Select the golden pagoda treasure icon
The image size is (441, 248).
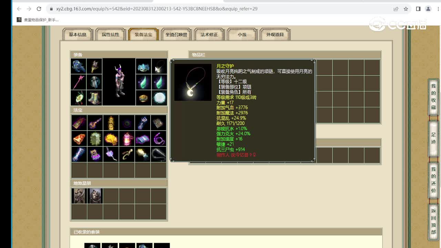click(x=111, y=123)
